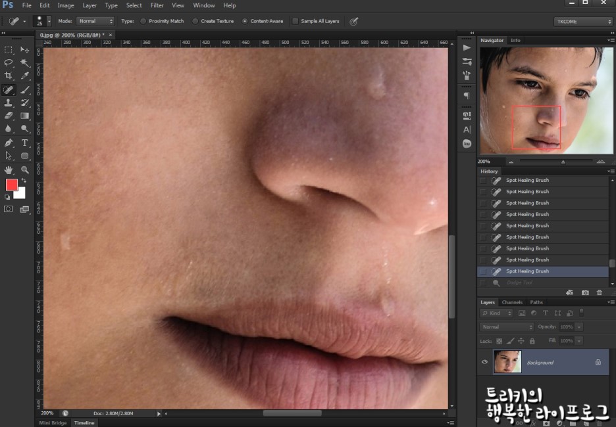Enable the Sample All Layers checkbox
The width and height of the screenshot is (616, 427).
[295, 21]
